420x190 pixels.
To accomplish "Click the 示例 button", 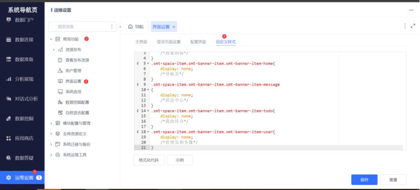I will (180, 160).
